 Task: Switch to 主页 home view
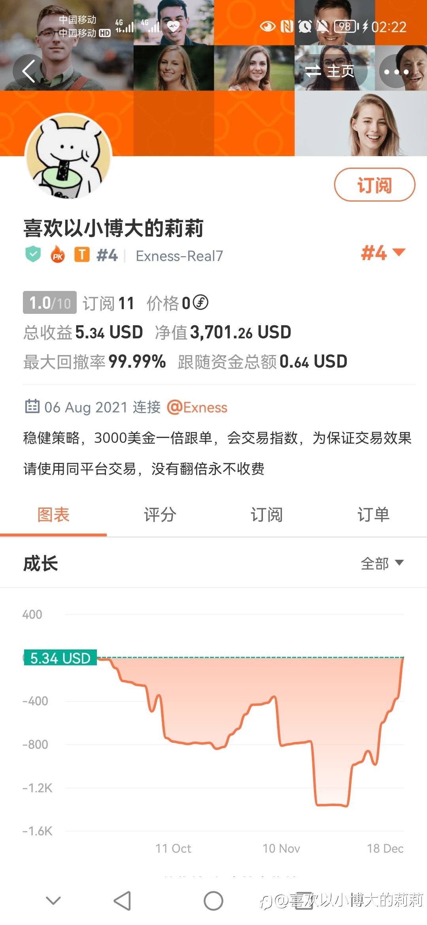tap(331, 71)
